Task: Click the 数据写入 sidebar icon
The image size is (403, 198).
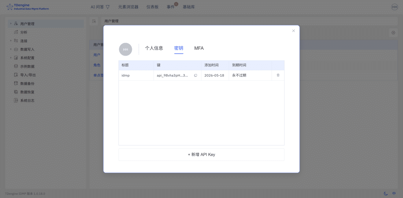Action: 16,49
